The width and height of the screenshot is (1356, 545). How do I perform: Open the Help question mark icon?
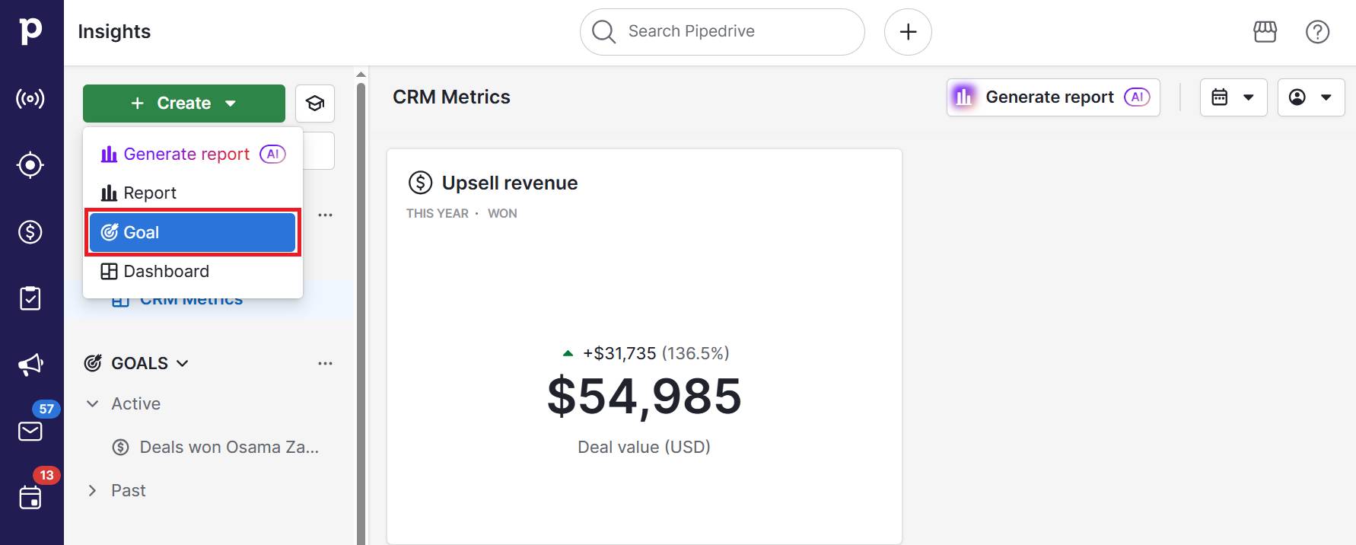click(x=1317, y=31)
